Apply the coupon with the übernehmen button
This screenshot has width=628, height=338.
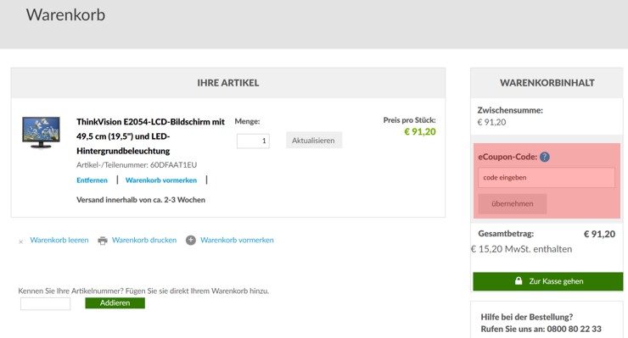pyautogui.click(x=513, y=203)
